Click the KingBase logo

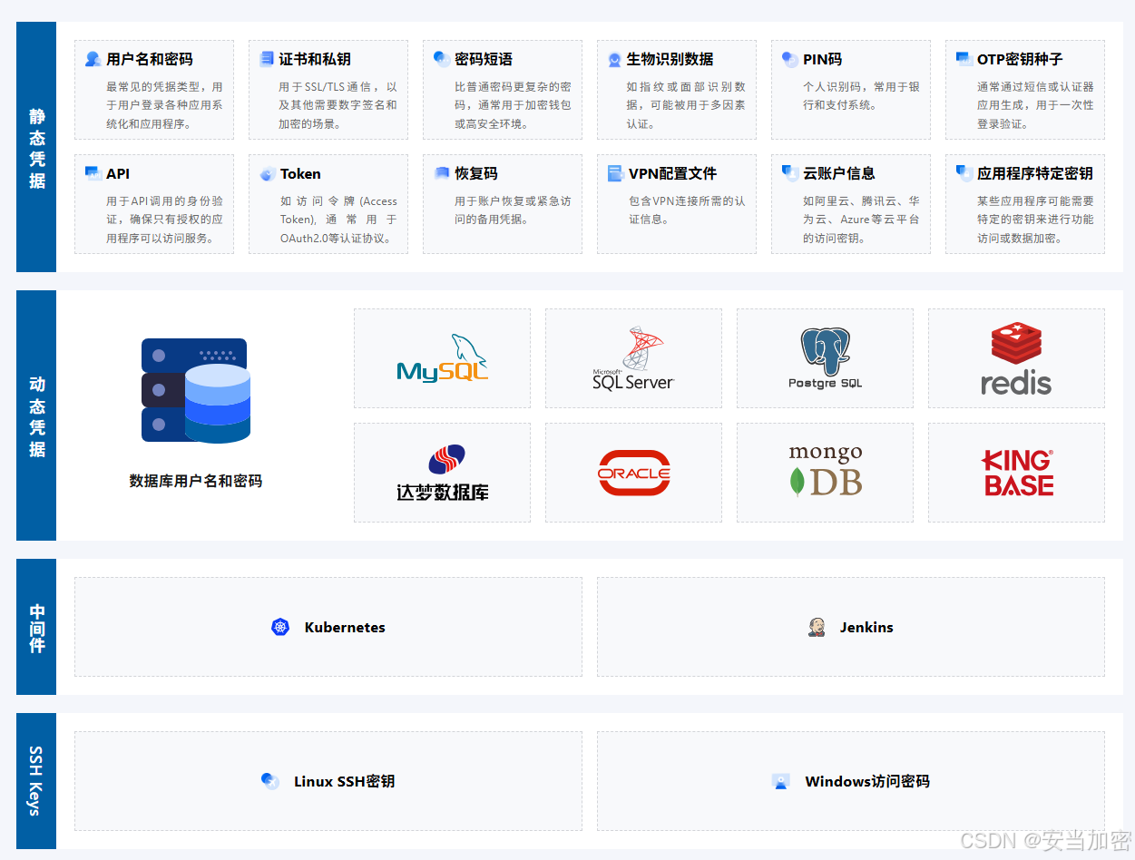[1015, 472]
